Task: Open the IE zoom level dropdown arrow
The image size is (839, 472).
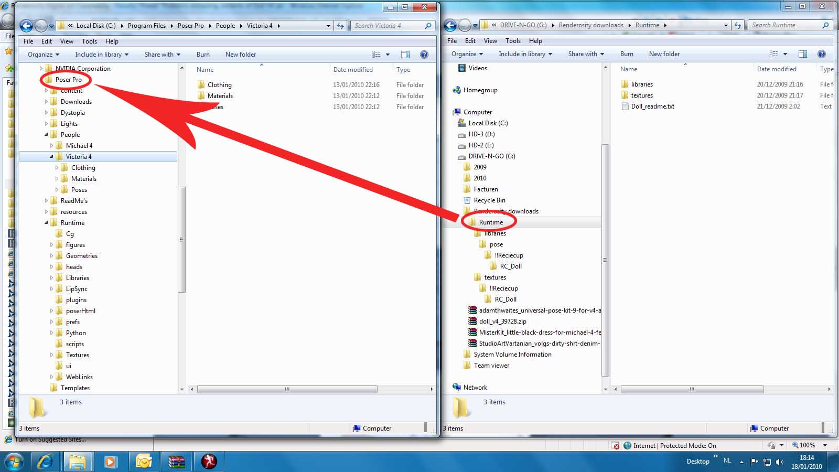Action: point(825,445)
